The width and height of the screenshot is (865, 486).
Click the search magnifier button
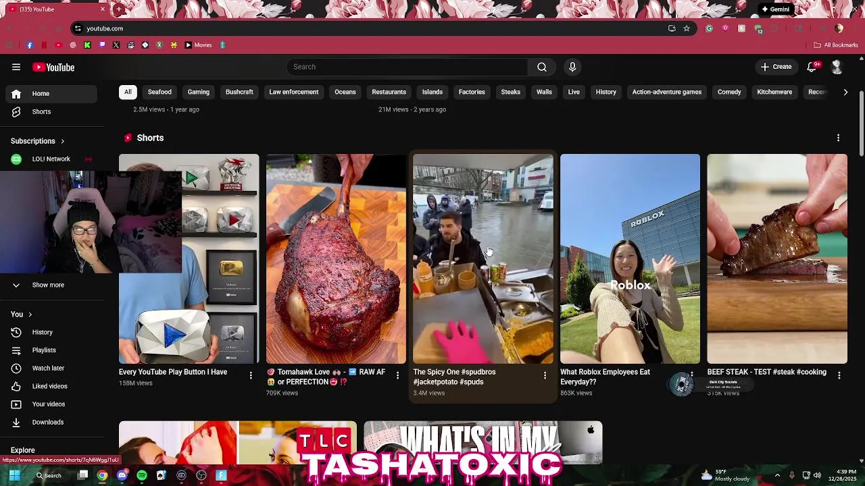542,67
